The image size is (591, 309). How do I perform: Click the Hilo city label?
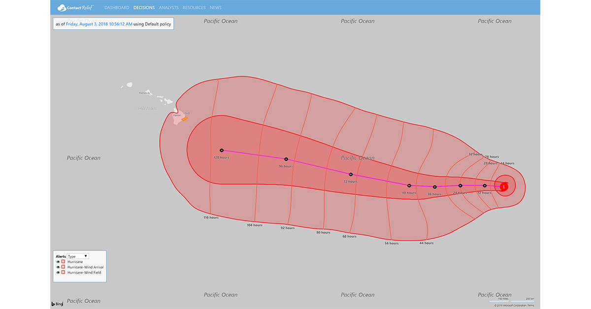pos(187,113)
